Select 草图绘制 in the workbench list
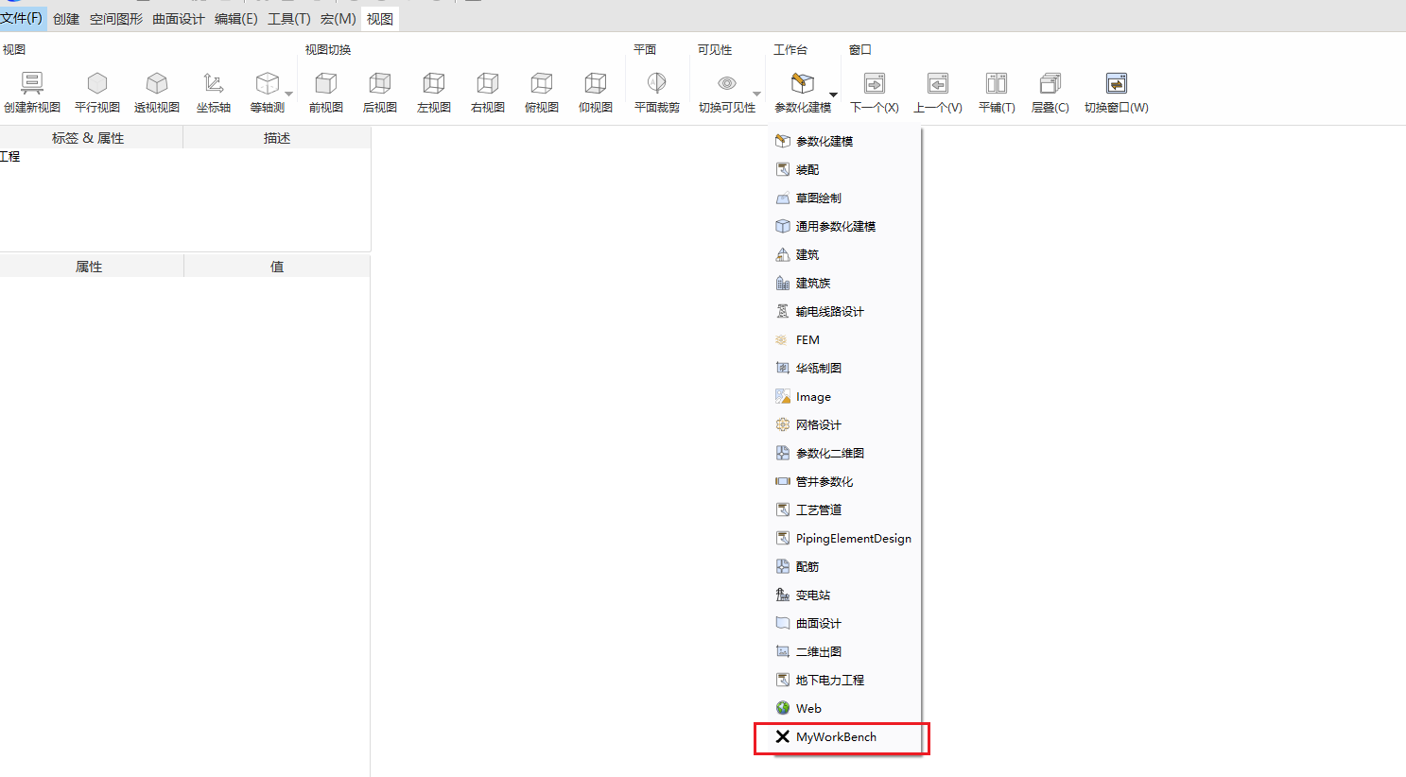Screen dimensions: 1406x777 tap(818, 199)
